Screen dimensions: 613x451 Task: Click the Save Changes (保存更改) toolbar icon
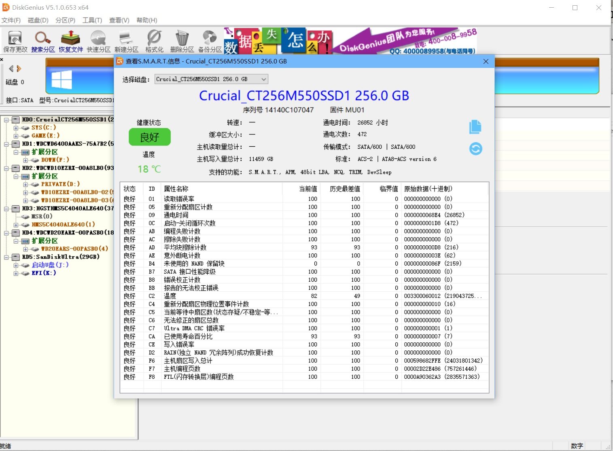click(15, 41)
